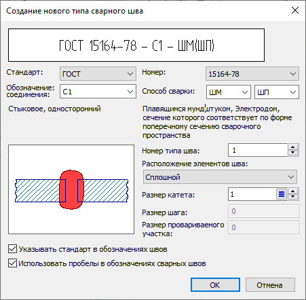Image resolution: width=306 pixels, height=300 pixels.
Task: Click into the Размер катета input field
Action: (252, 194)
